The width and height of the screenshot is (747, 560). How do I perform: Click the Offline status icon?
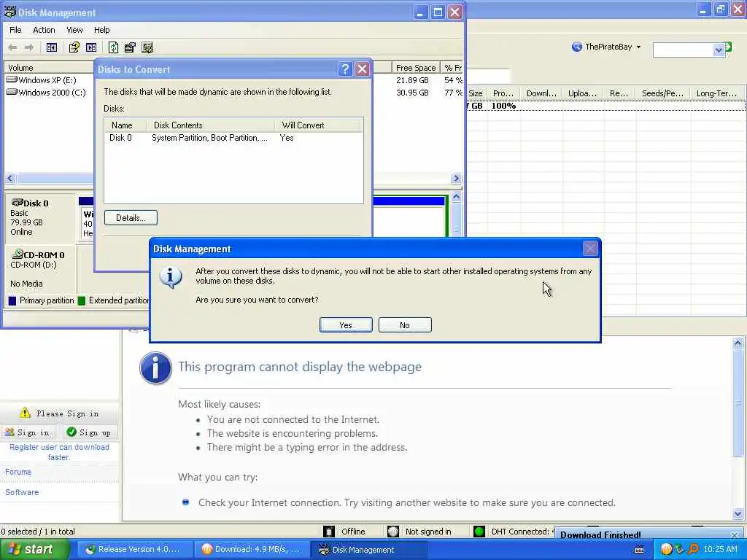[x=329, y=532]
